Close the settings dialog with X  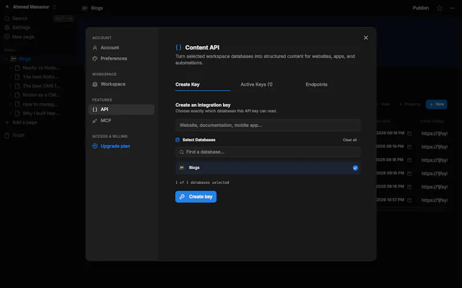tap(366, 38)
